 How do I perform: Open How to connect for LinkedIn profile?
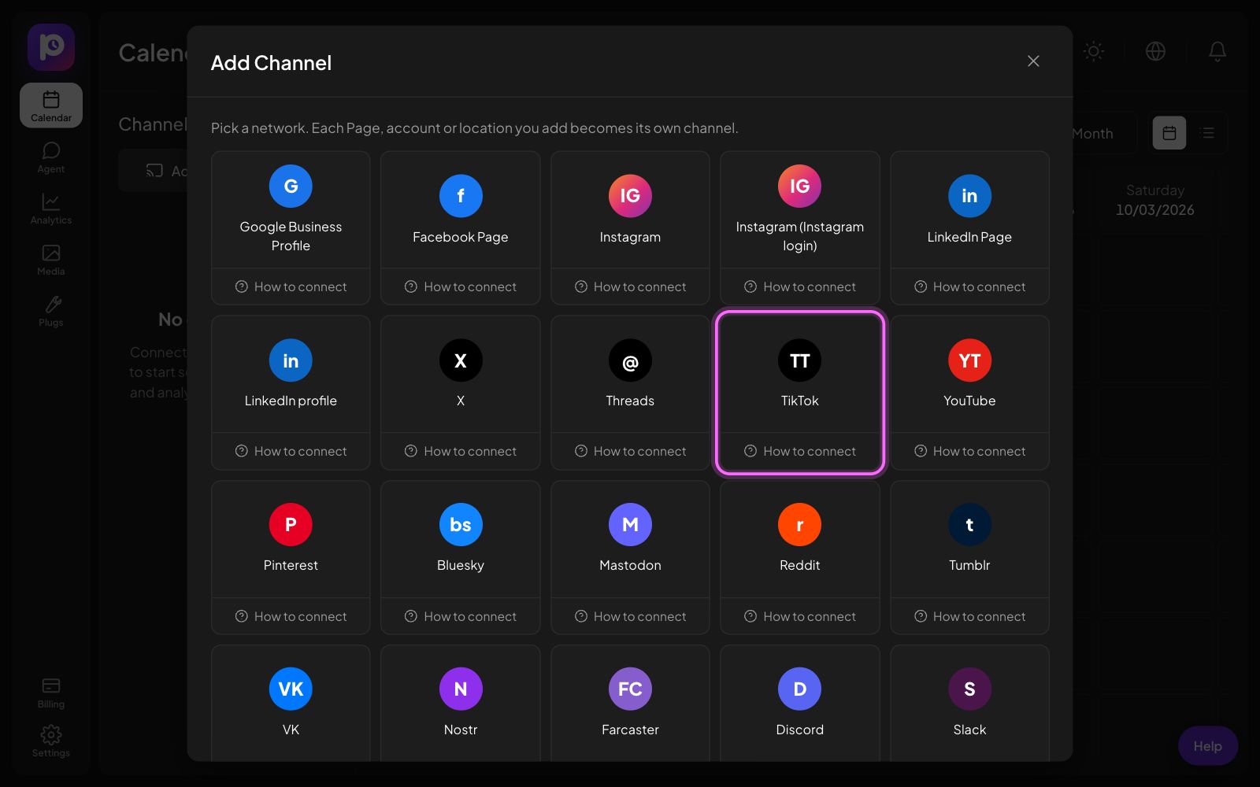point(291,451)
